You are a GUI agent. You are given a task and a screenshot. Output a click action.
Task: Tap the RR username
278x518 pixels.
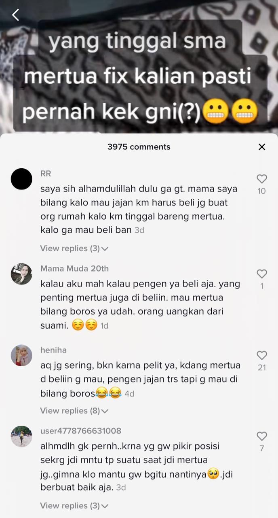pyautogui.click(x=46, y=174)
